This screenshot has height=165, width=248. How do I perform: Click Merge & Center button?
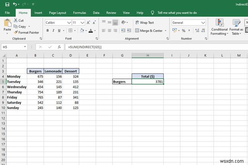pos(149,30)
